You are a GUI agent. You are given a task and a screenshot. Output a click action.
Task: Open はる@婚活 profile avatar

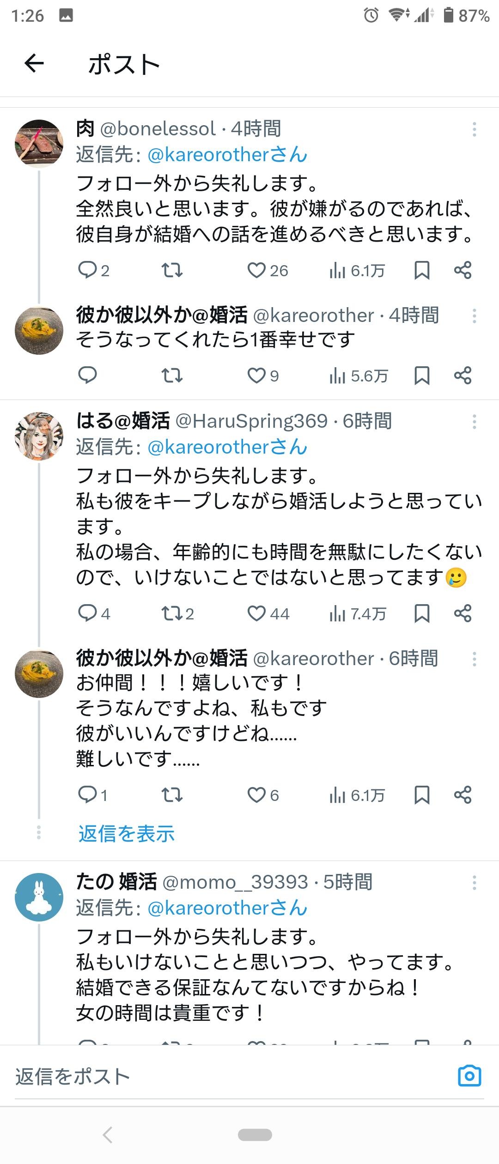click(39, 436)
